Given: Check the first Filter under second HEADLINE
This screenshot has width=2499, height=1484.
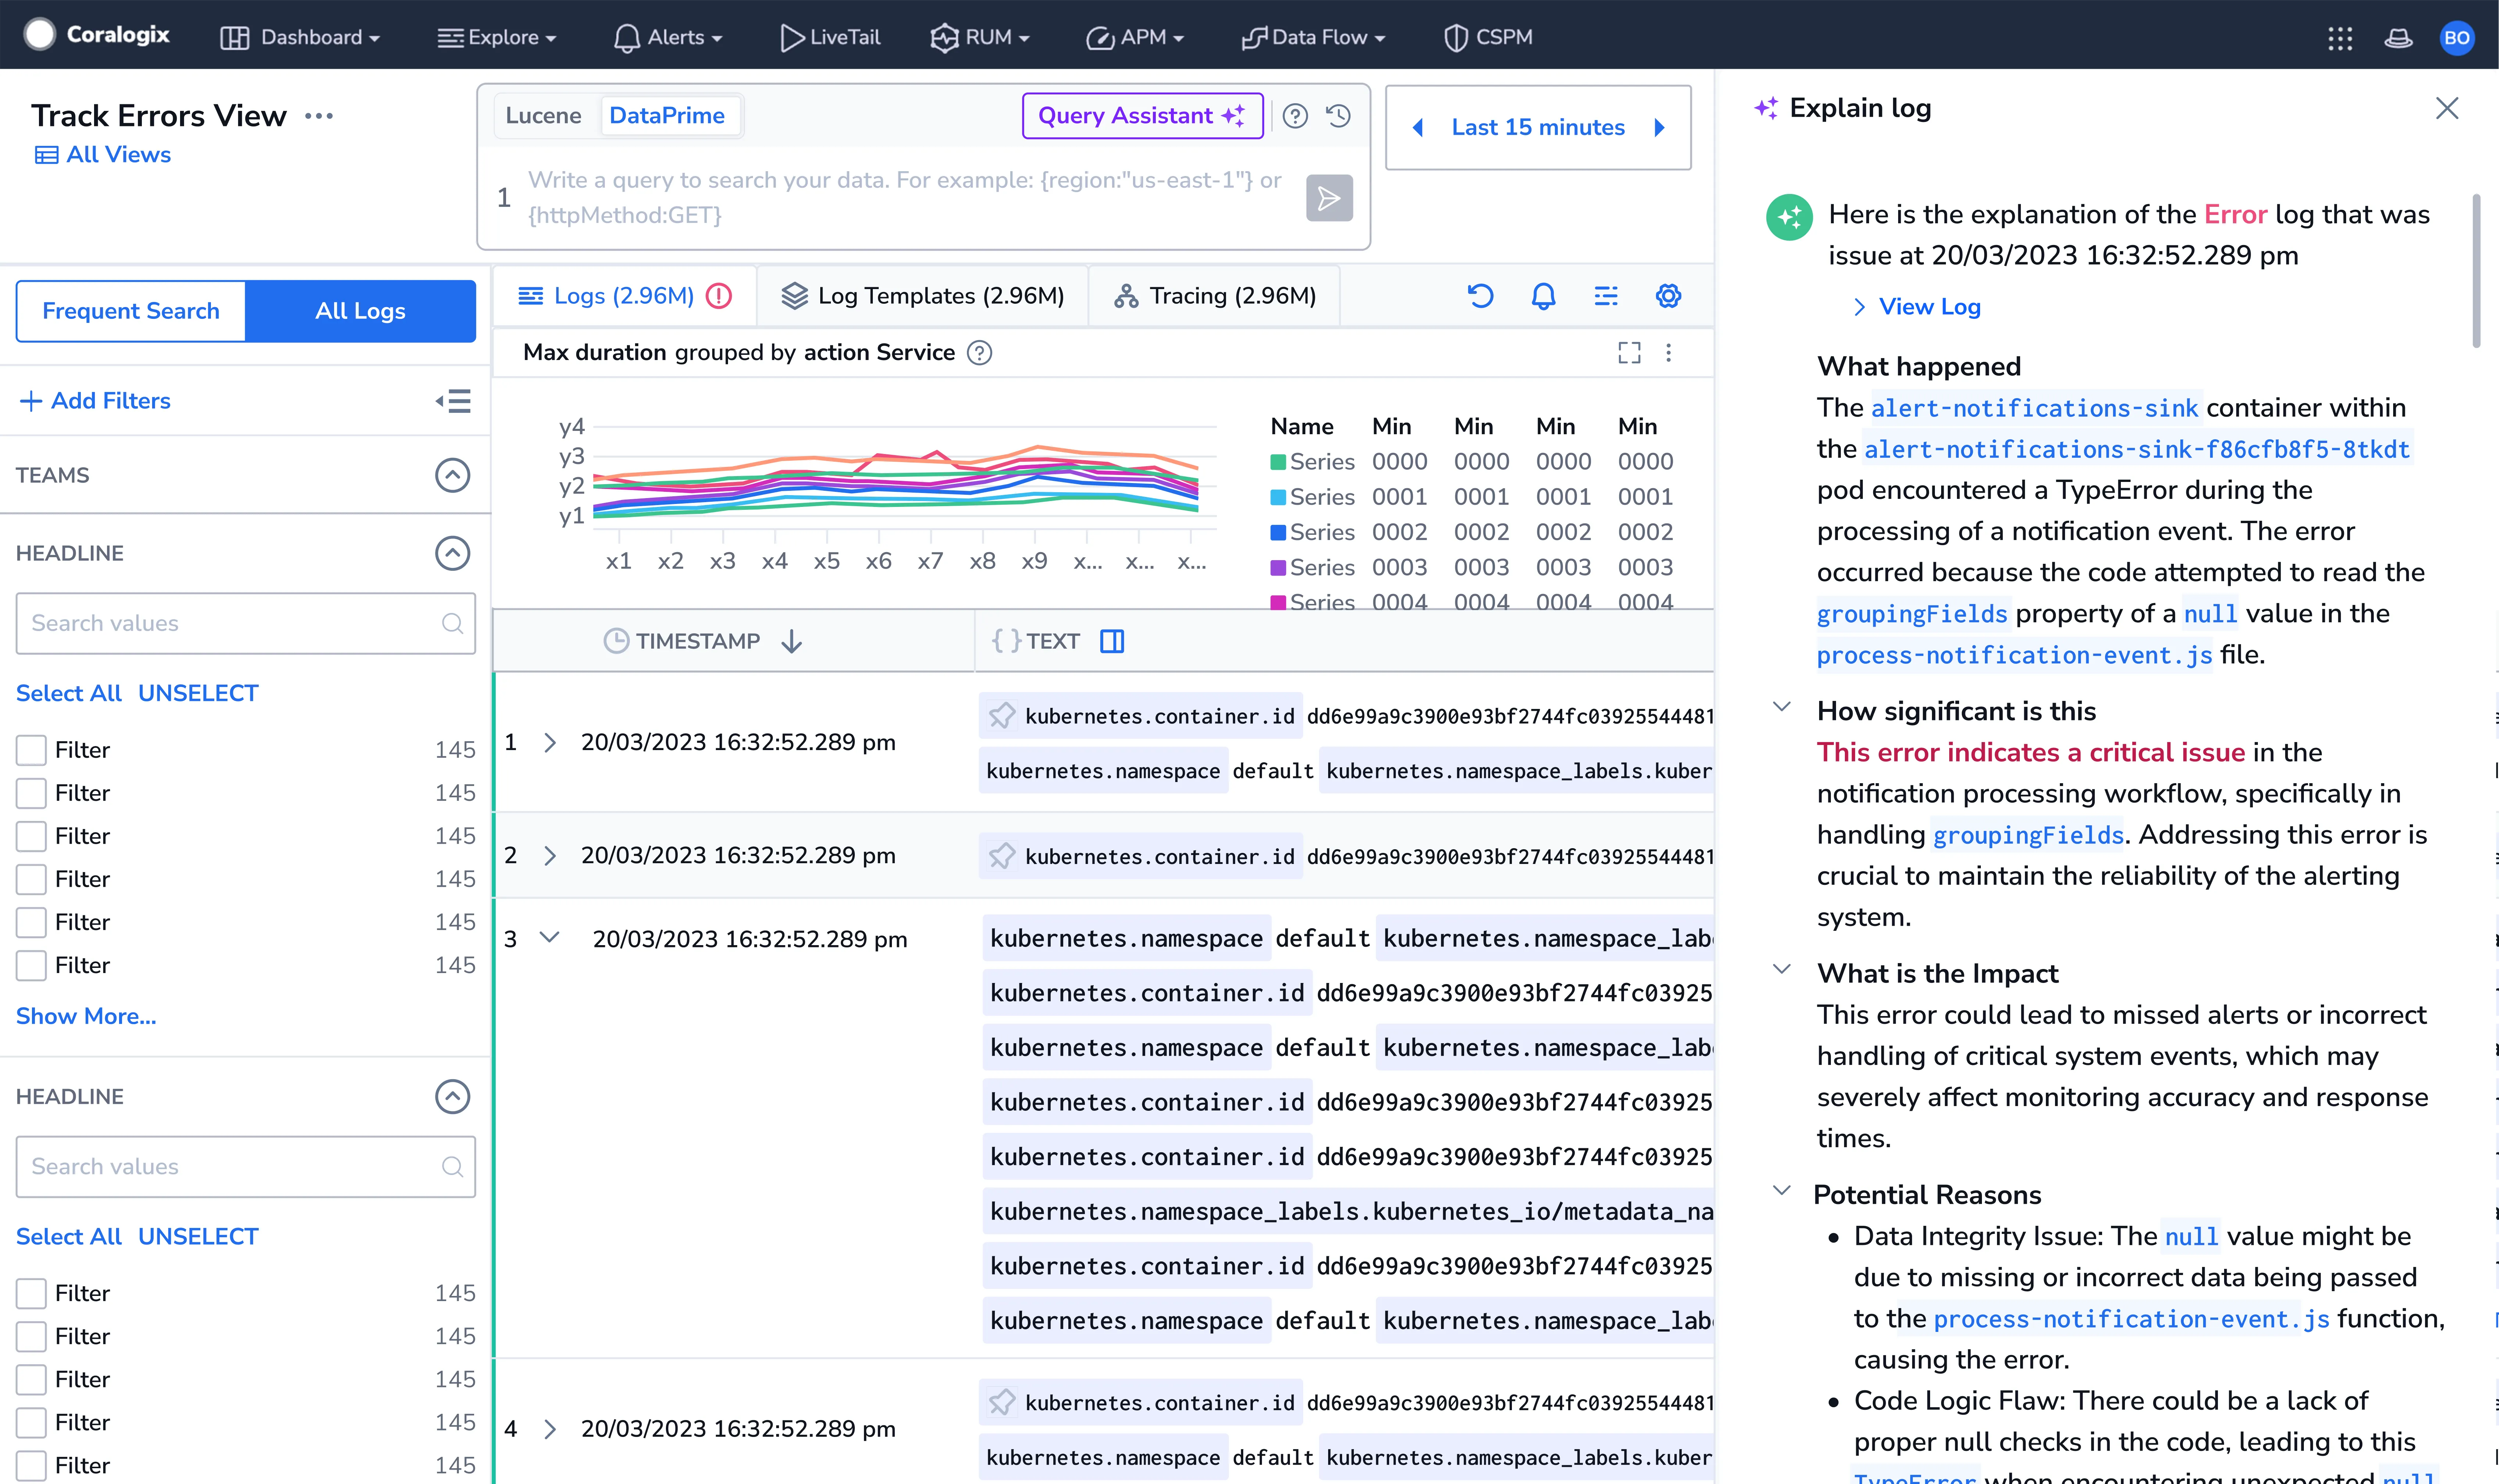Looking at the screenshot, I should (31, 1293).
